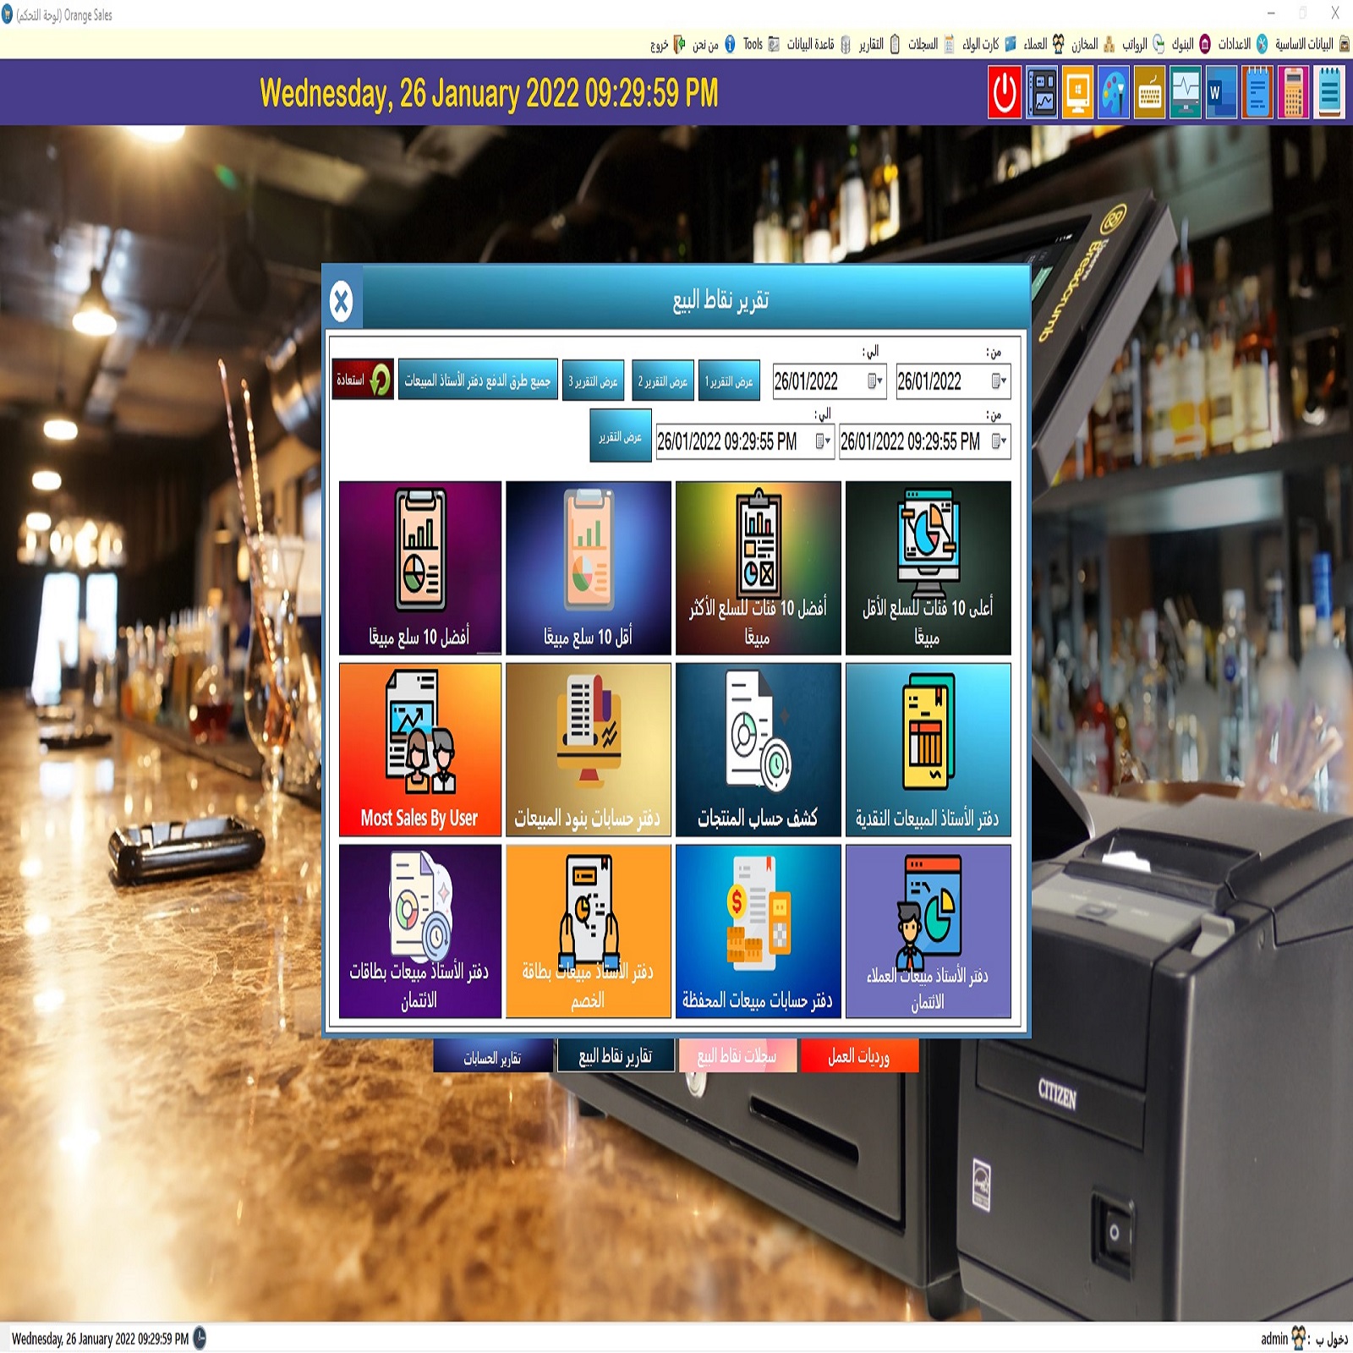The width and height of the screenshot is (1353, 1353).
Task: Click the red power shutdown icon
Action: (1005, 92)
